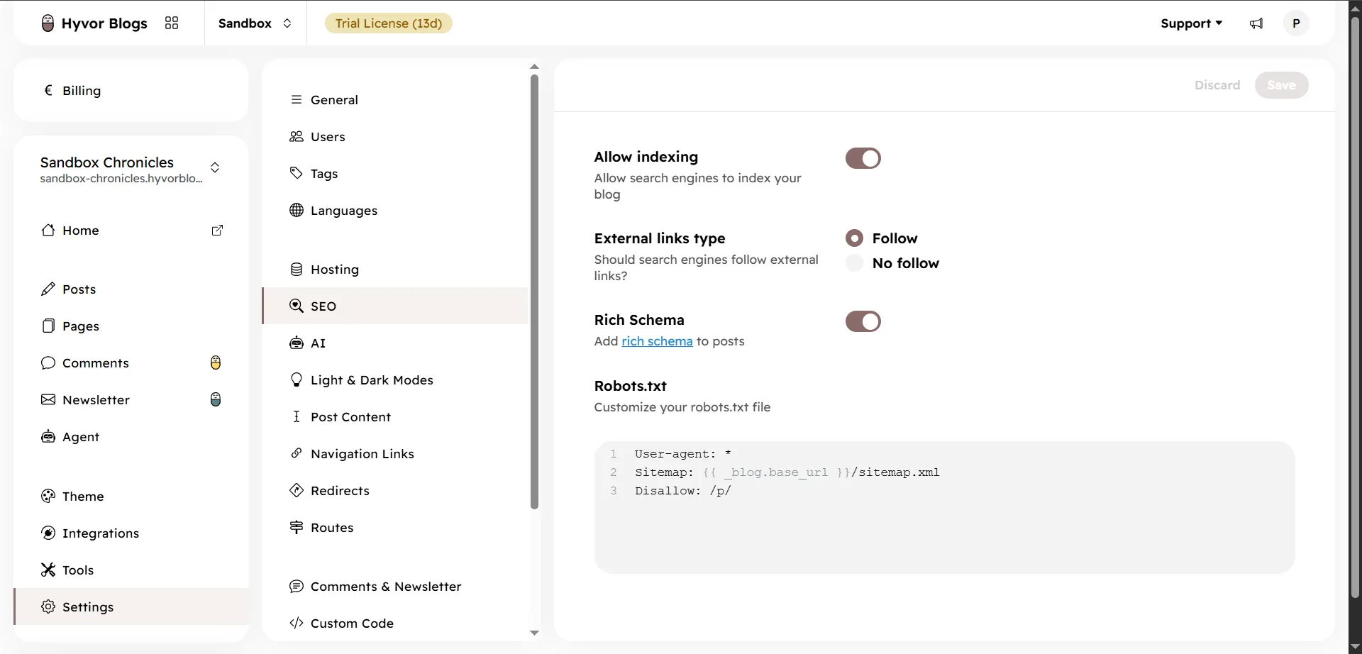Open the Post Content settings
Viewport: 1362px width, 654px height.
click(x=395, y=417)
